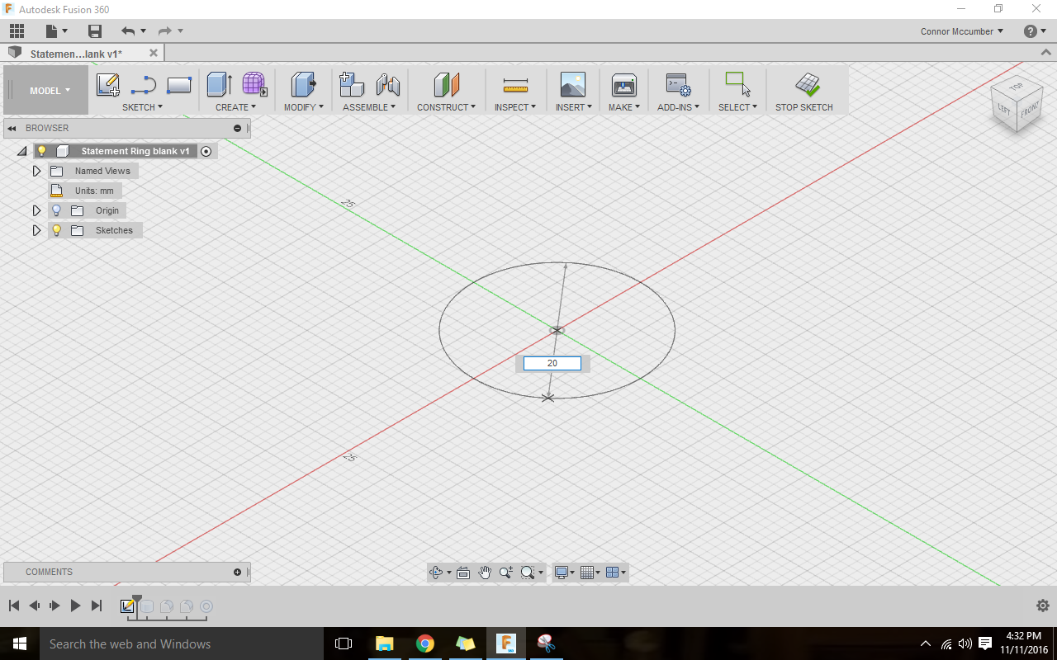Click the 3D Print make icon
Screen dimensions: 1057x660
(623, 84)
